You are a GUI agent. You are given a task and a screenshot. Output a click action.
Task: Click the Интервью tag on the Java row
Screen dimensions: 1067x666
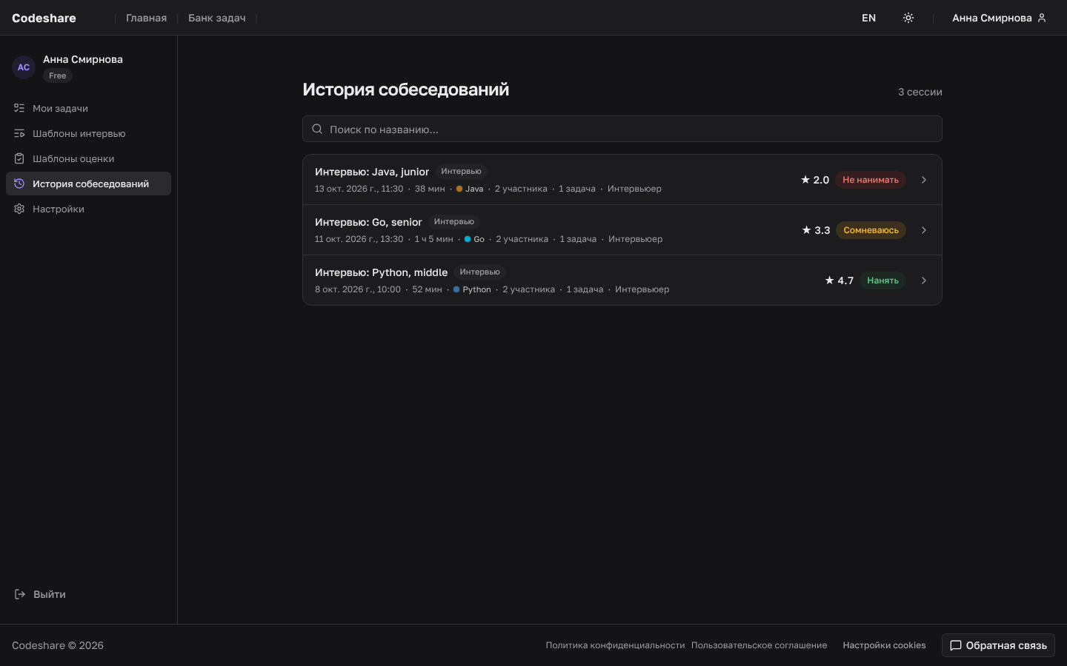461,171
